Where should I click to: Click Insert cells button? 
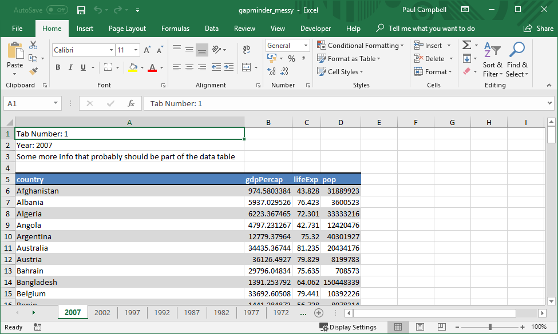pyautogui.click(x=428, y=46)
